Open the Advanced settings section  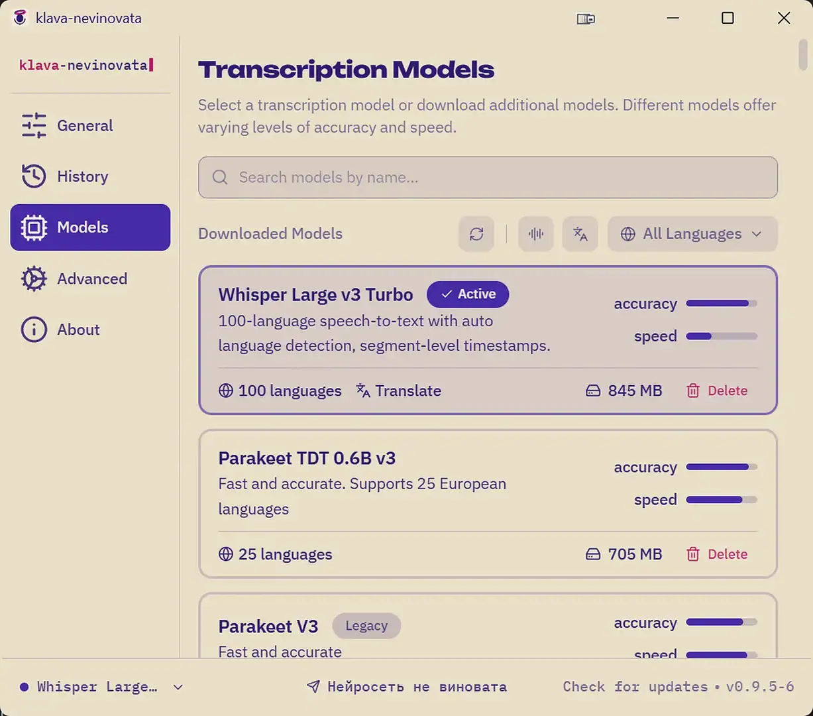[x=90, y=278]
